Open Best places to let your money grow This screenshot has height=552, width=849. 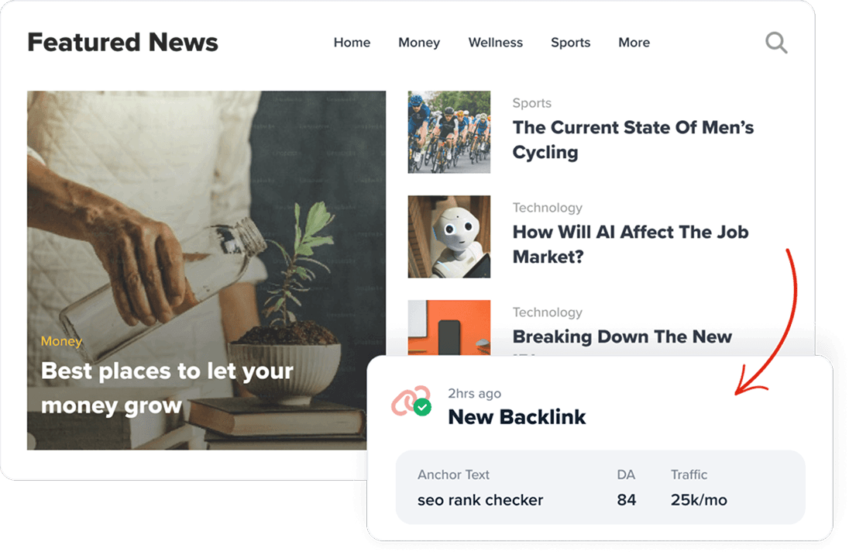167,388
